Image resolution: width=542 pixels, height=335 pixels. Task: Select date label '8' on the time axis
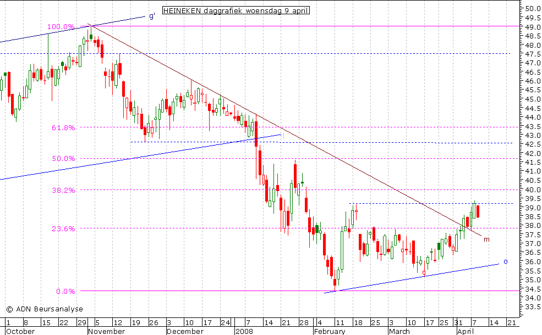25,322
